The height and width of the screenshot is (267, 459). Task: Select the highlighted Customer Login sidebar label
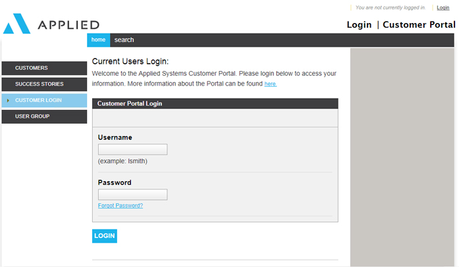(38, 101)
